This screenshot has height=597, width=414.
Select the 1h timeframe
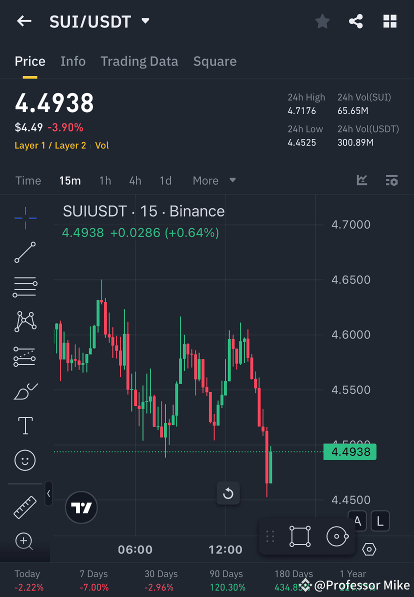(105, 180)
